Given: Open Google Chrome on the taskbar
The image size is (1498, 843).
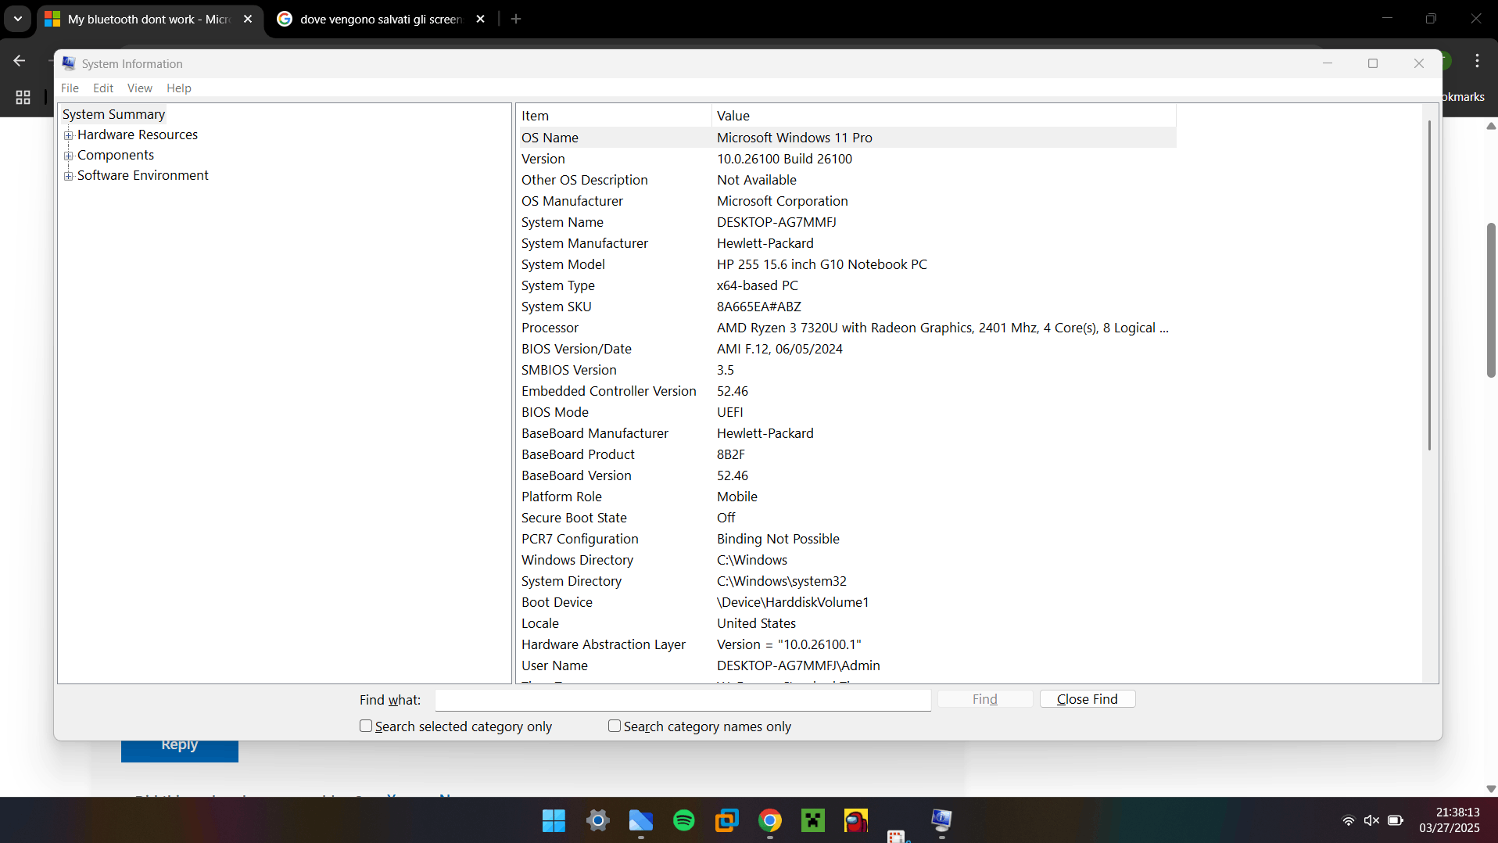Looking at the screenshot, I should [770, 820].
